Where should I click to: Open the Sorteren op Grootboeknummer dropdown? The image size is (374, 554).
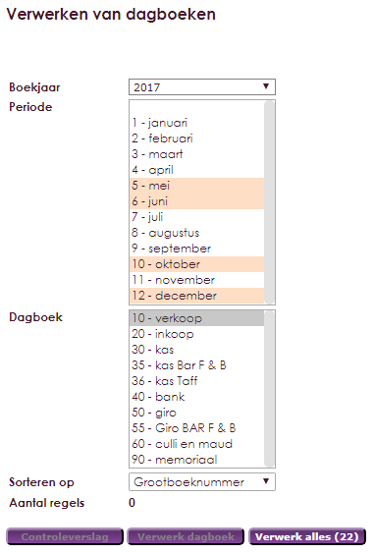(x=202, y=482)
